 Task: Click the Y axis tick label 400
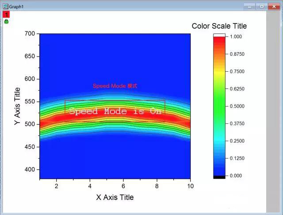[30, 169]
